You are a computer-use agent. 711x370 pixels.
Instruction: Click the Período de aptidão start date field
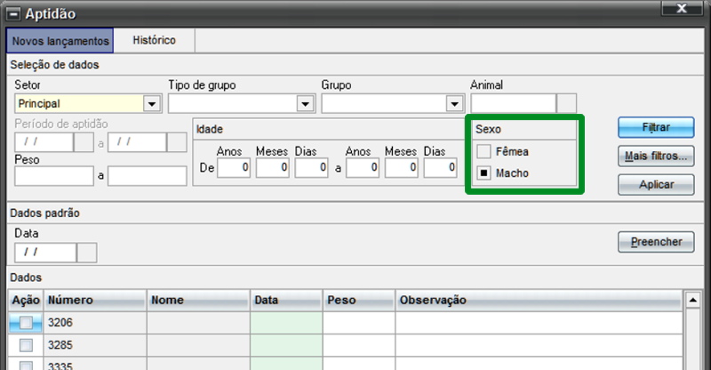click(44, 142)
